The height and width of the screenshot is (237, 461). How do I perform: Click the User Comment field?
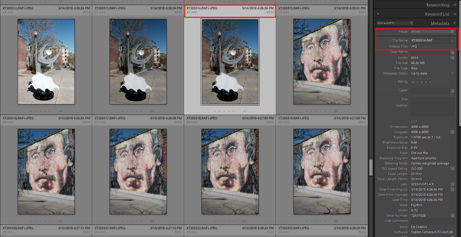tap(432, 221)
